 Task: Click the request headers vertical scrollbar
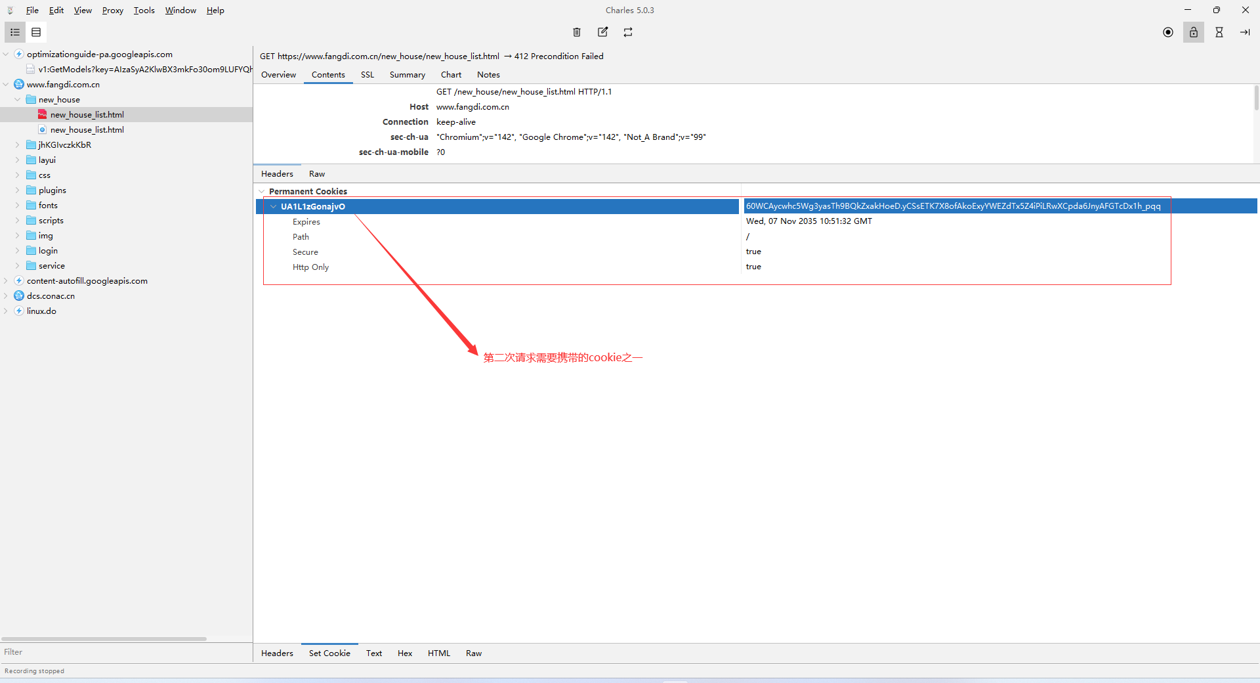coord(1256,99)
